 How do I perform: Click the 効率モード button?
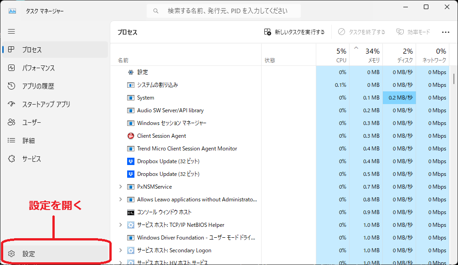[413, 32]
